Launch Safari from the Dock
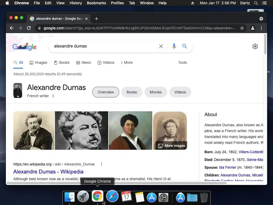 pos(112,196)
